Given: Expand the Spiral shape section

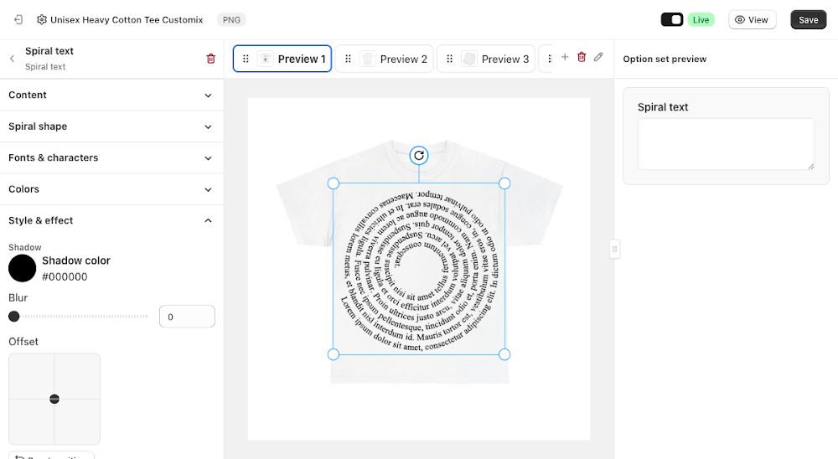Looking at the screenshot, I should [111, 126].
